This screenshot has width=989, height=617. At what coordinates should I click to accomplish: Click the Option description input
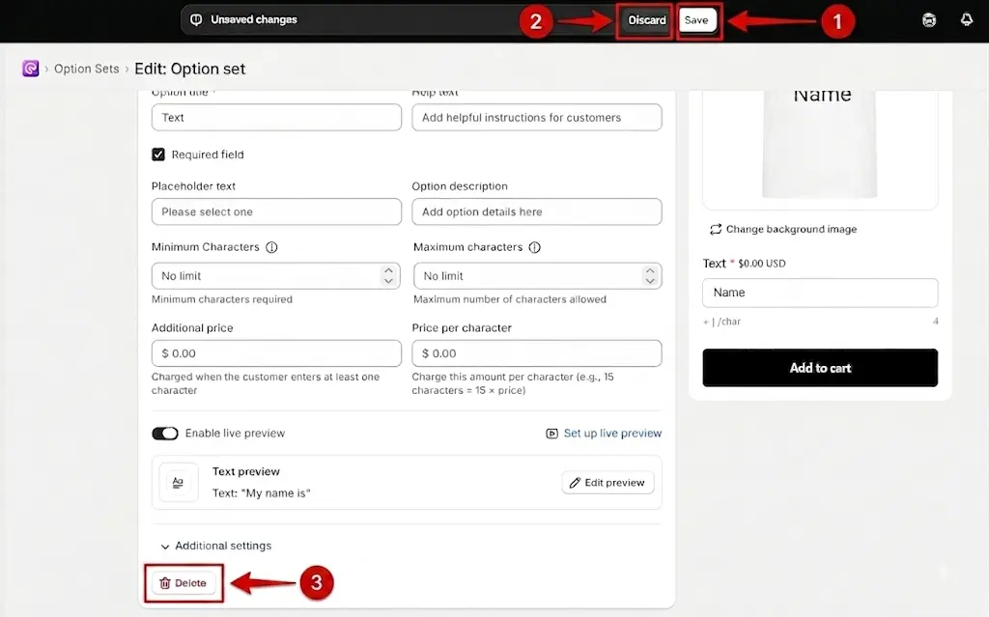tap(537, 212)
